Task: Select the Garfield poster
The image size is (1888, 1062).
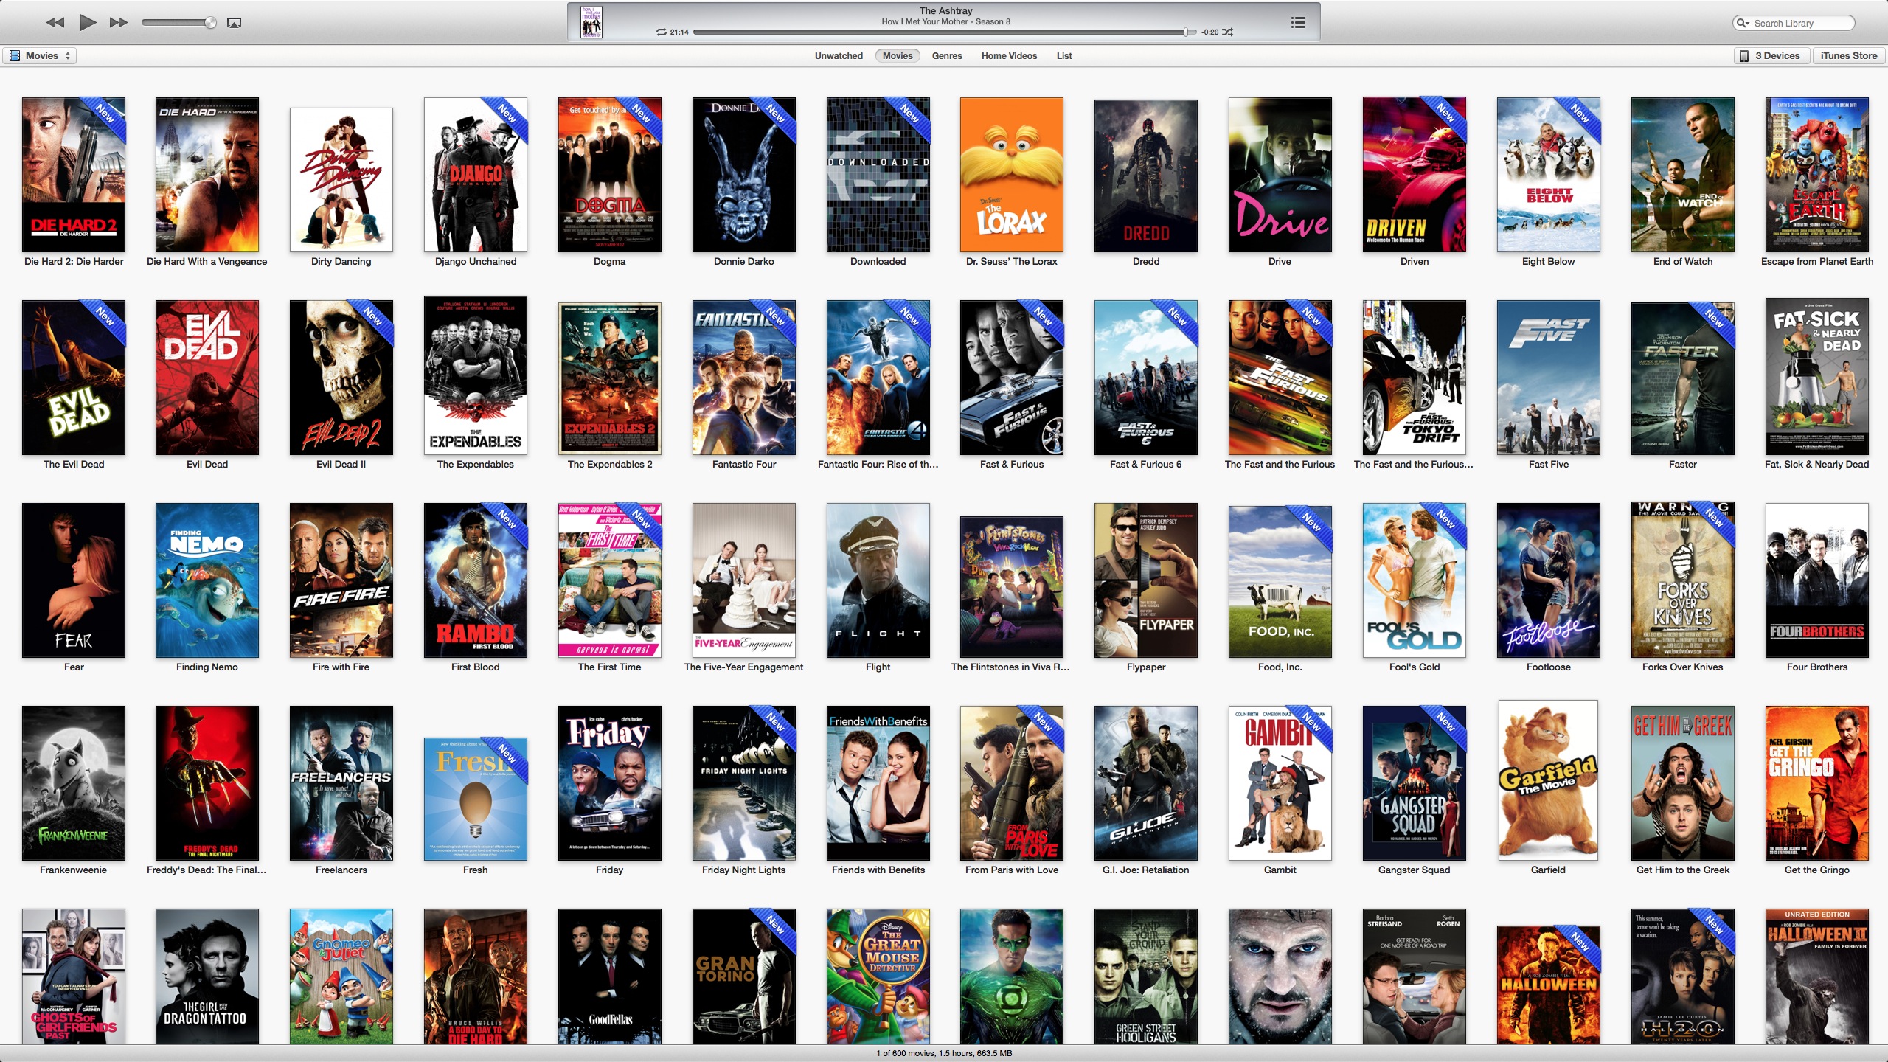Action: click(1549, 780)
